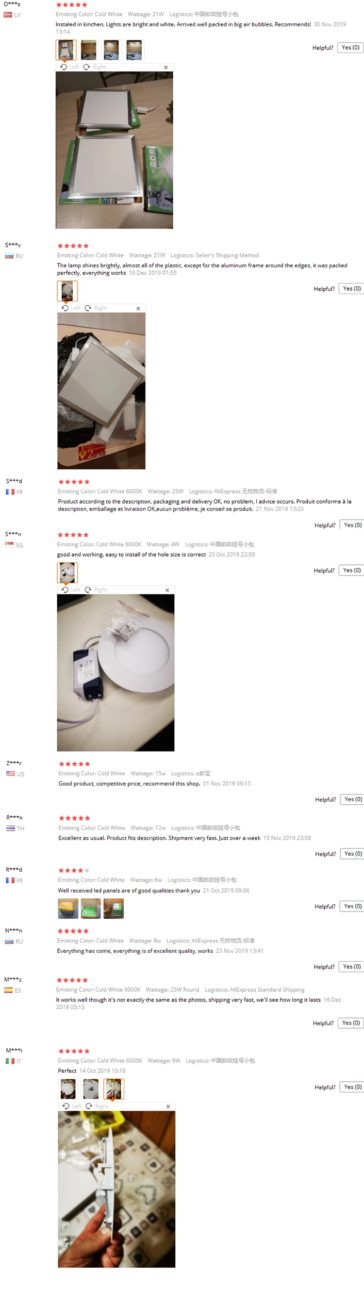Image resolution: width=364 pixels, height=1299 pixels.
Task: Click Yes on S***d French review
Action: (x=352, y=525)
